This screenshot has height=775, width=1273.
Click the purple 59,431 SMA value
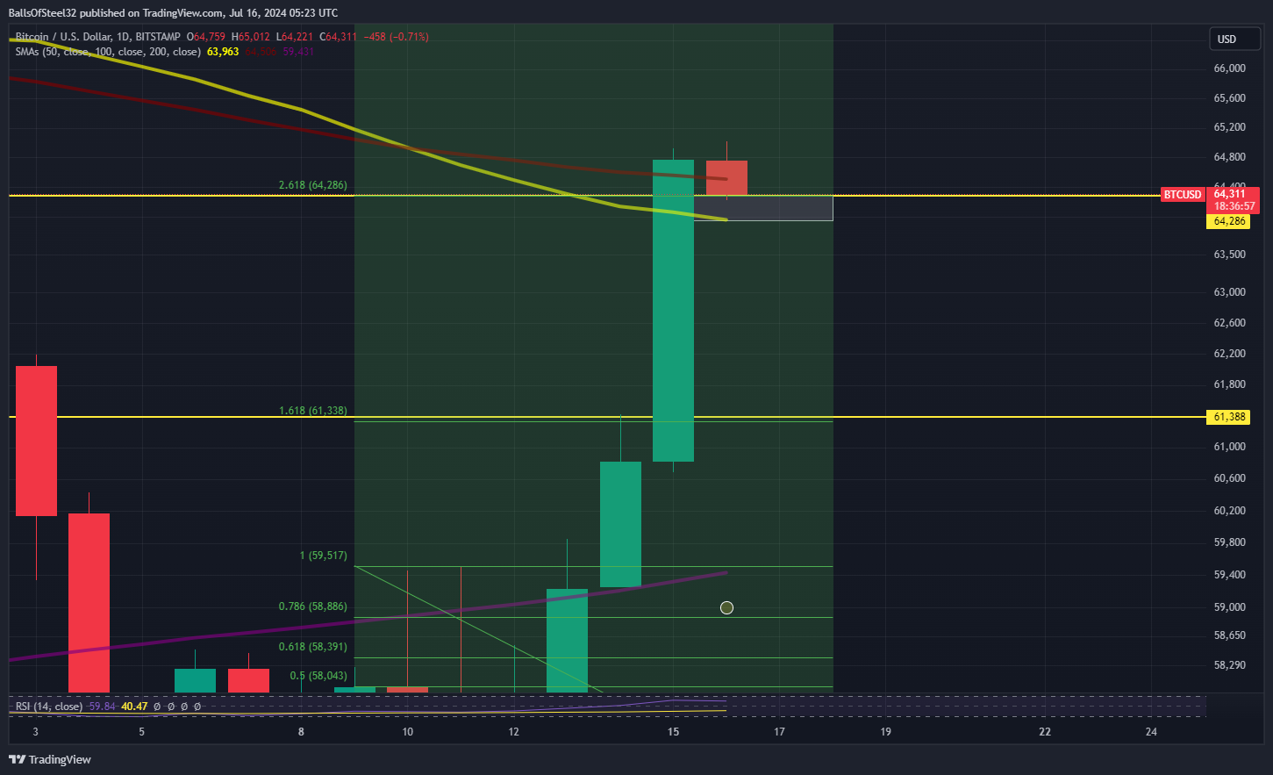[298, 52]
